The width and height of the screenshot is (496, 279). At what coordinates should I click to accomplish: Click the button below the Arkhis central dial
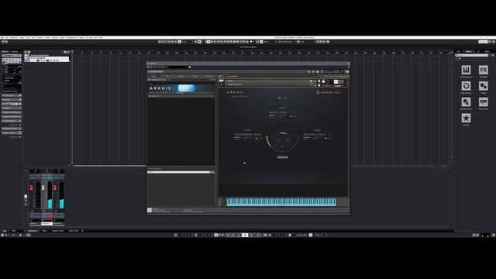[x=282, y=157]
